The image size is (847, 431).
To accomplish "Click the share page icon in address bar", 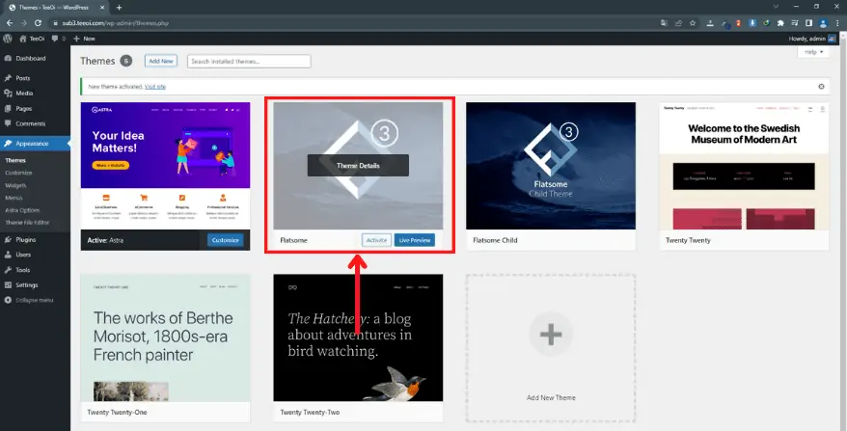I will (x=678, y=23).
